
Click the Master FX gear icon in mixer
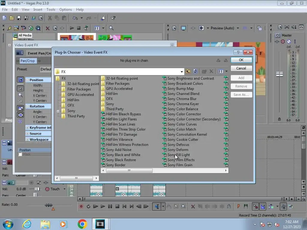283,41
